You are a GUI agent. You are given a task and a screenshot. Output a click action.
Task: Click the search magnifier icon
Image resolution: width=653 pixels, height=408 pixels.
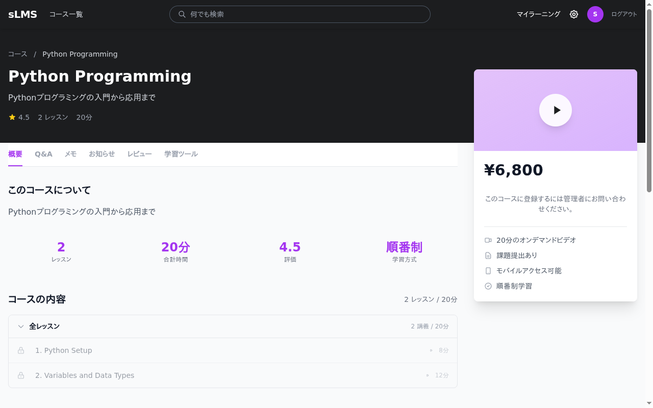pyautogui.click(x=182, y=14)
